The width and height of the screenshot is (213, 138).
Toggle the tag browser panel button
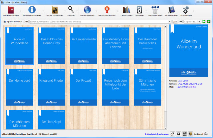pos(172,134)
